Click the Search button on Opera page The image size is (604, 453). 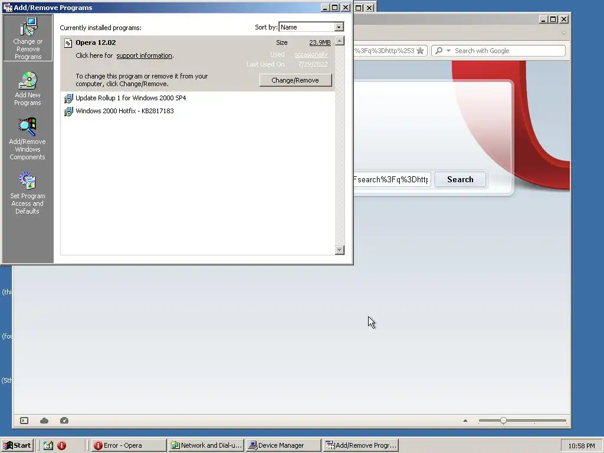[x=460, y=179]
